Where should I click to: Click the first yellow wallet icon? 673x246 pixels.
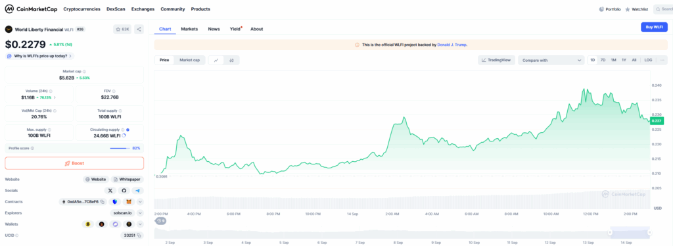[87, 224]
